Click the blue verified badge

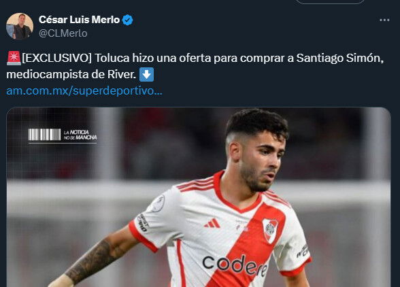128,20
